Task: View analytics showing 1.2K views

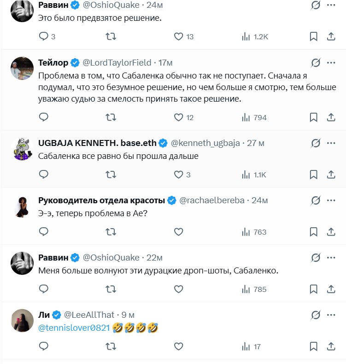Action: (x=255, y=36)
